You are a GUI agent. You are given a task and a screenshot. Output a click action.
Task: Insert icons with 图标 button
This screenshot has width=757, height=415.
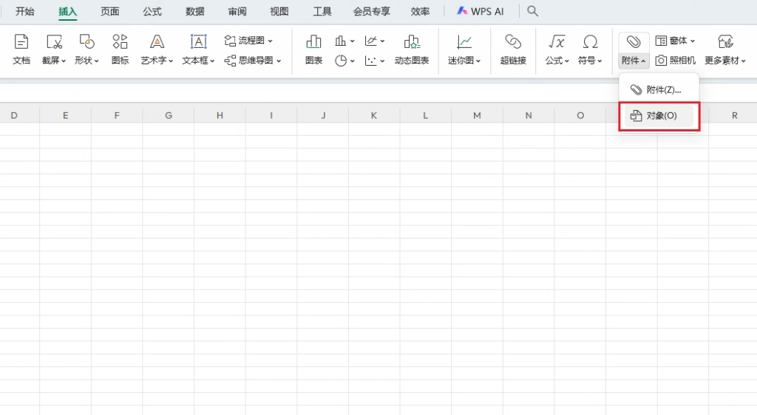(x=120, y=49)
